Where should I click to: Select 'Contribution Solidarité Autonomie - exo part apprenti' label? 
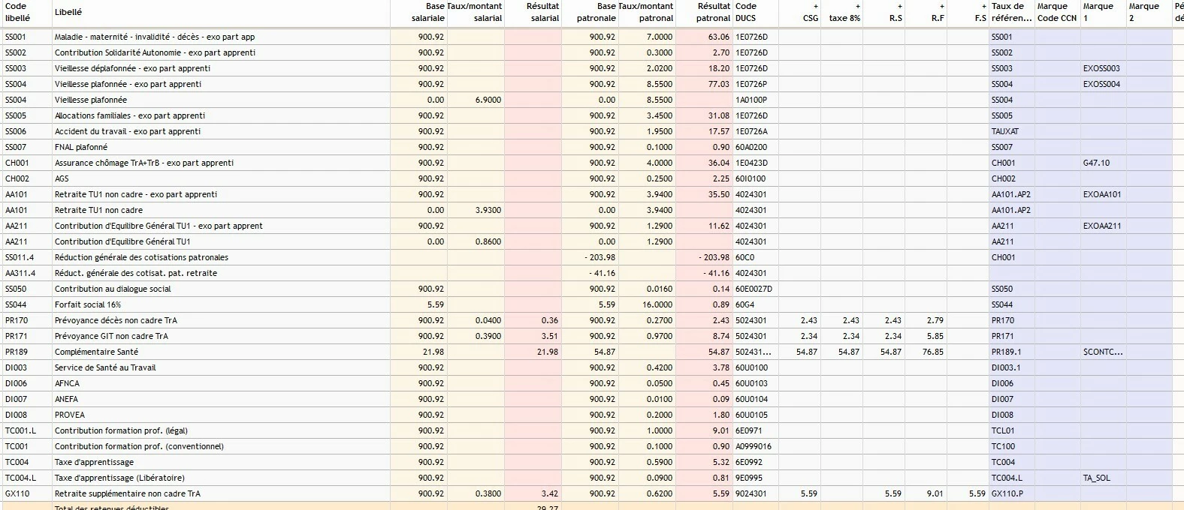pos(155,52)
